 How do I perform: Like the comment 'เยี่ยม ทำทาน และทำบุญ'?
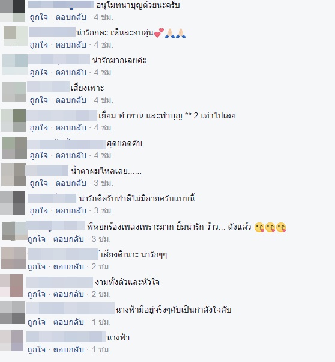point(39,127)
